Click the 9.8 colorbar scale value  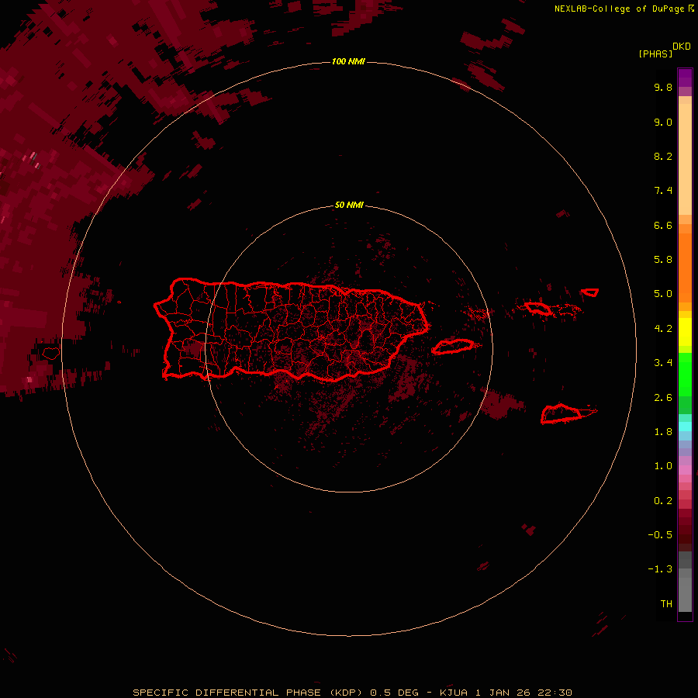(663, 87)
